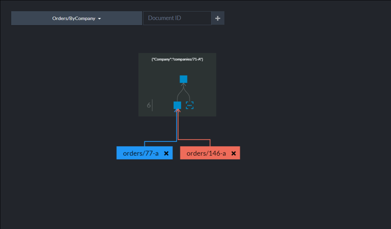Click the plus button to add document

pyautogui.click(x=218, y=18)
